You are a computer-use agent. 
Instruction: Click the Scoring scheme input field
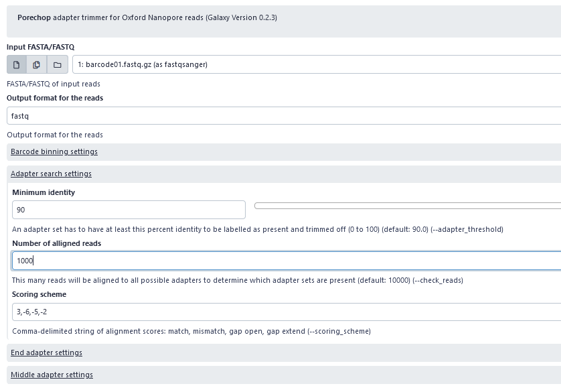tap(287, 312)
